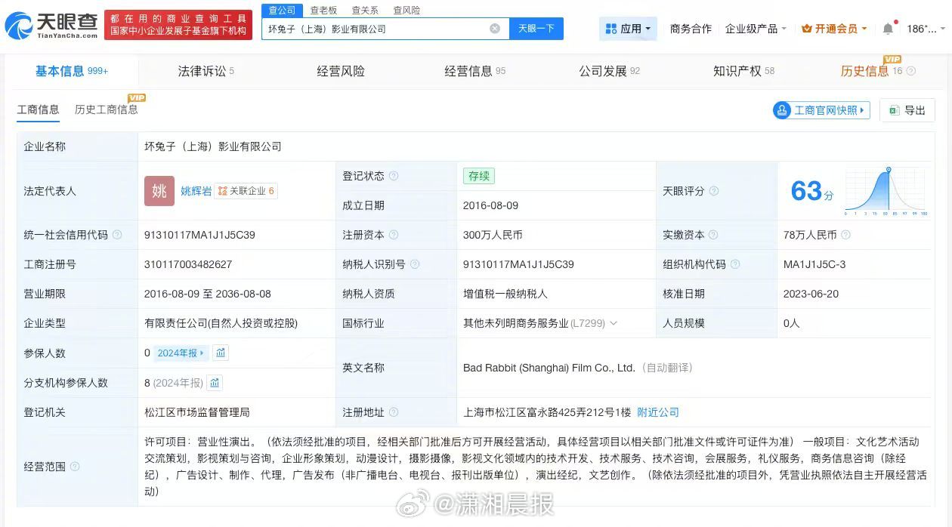Screen dimensions: 952x527
Task: Click help icon beside 登记状态
Action: tap(394, 176)
